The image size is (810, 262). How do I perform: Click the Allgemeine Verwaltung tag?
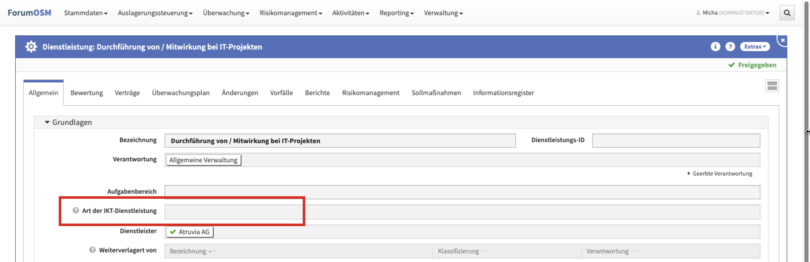pos(204,160)
